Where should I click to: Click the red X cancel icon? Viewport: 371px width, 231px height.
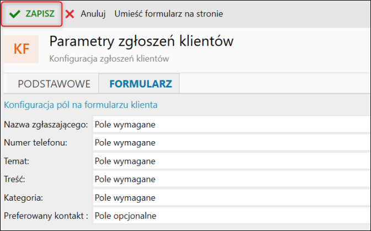tap(70, 14)
